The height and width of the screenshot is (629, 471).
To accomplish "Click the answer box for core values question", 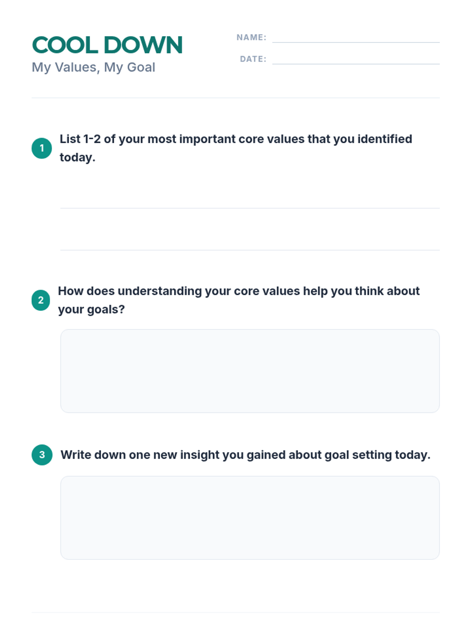I will click(x=250, y=371).
